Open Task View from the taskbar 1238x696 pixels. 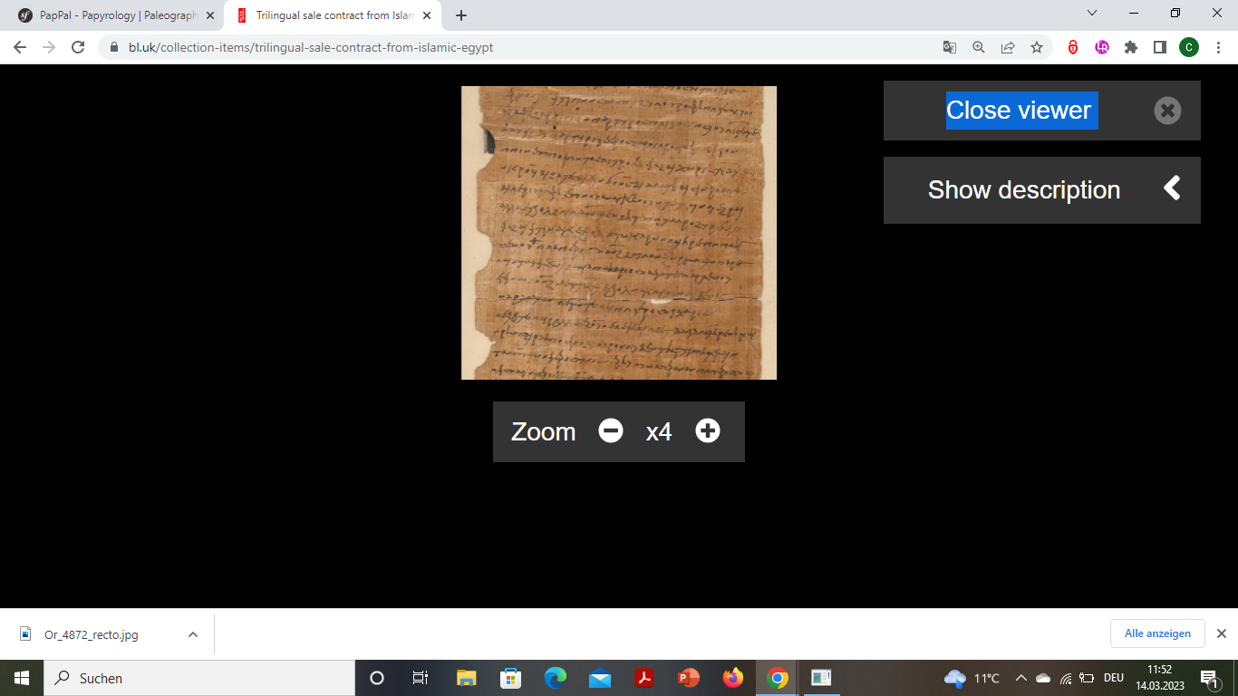[x=420, y=678]
